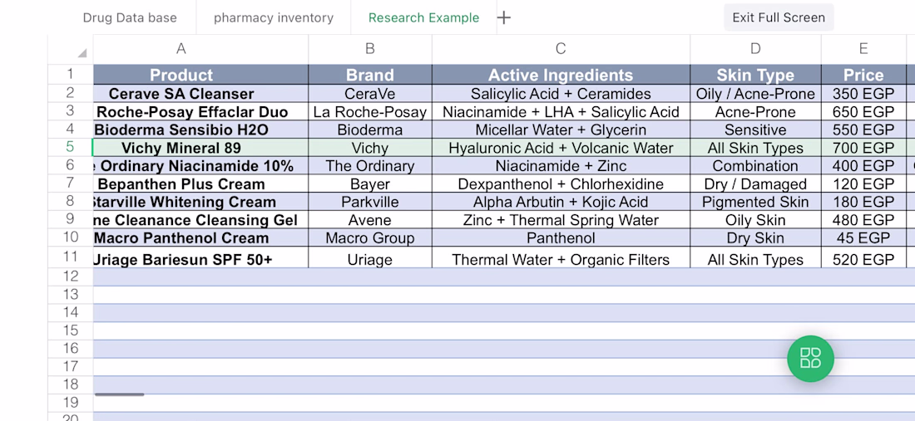Click the CeraVe brand cell
Image resolution: width=915 pixels, height=421 pixels.
(x=370, y=94)
